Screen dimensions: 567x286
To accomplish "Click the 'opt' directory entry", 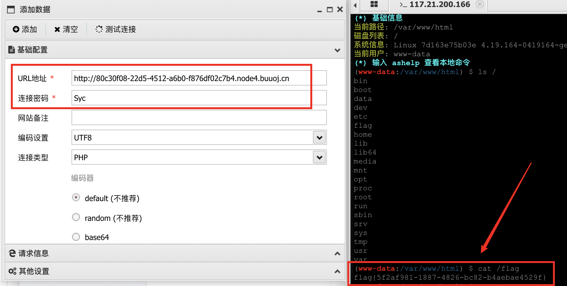I will pyautogui.click(x=360, y=179).
